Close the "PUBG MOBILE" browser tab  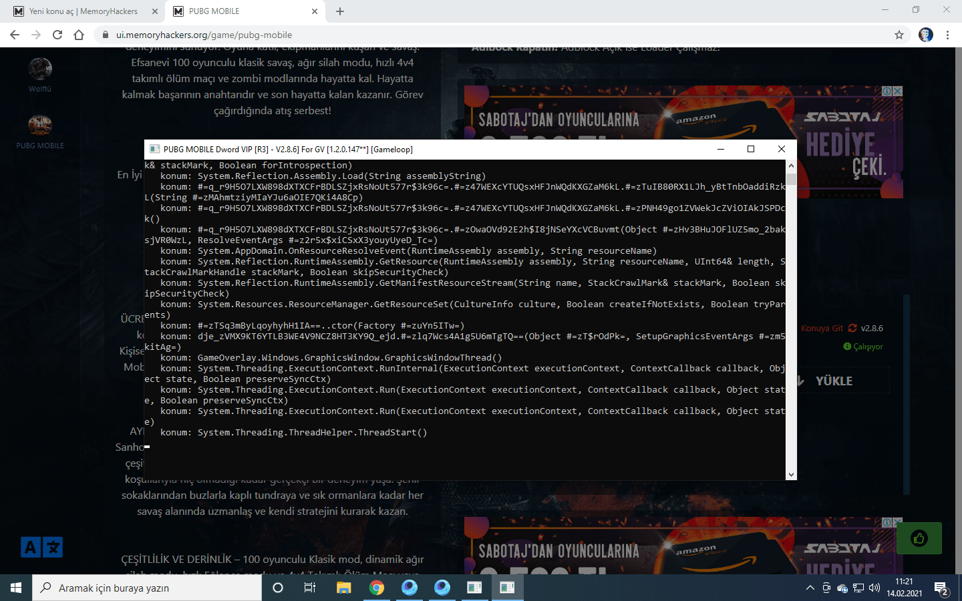pyautogui.click(x=315, y=11)
